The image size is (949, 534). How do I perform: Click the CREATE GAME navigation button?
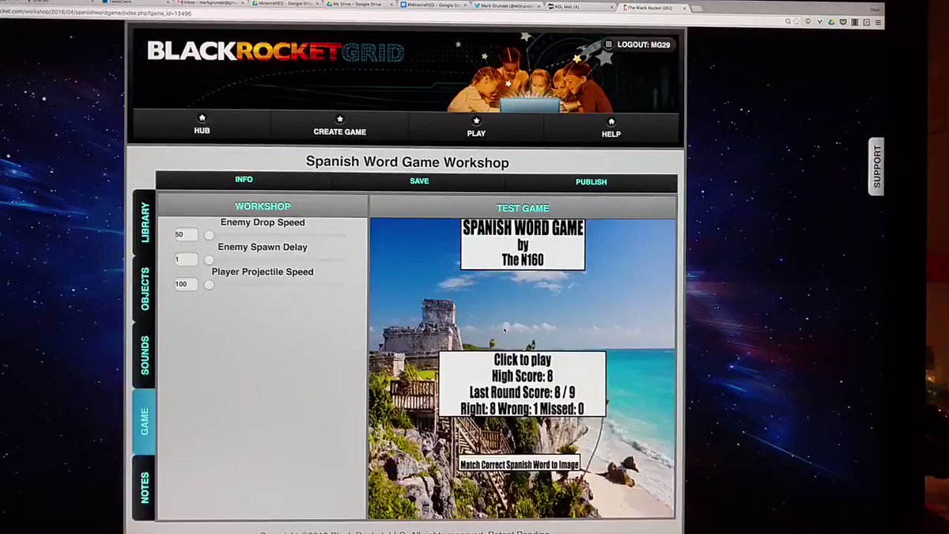point(340,125)
